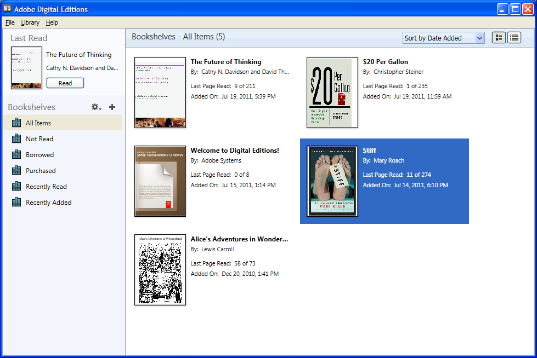537x358 pixels.
Task: Maximize the Adobe Digital Editions window
Action: click(x=515, y=9)
